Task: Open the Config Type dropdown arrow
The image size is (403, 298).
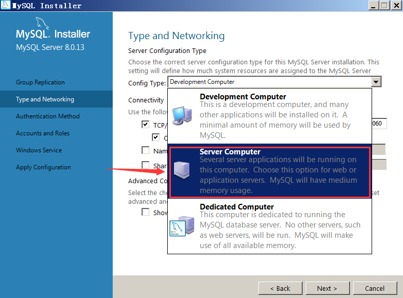Action: pos(376,82)
